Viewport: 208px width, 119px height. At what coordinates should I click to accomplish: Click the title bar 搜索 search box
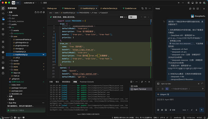44,3
